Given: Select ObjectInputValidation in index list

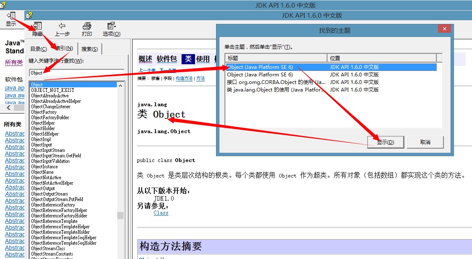Looking at the screenshot, I should [x=50, y=161].
